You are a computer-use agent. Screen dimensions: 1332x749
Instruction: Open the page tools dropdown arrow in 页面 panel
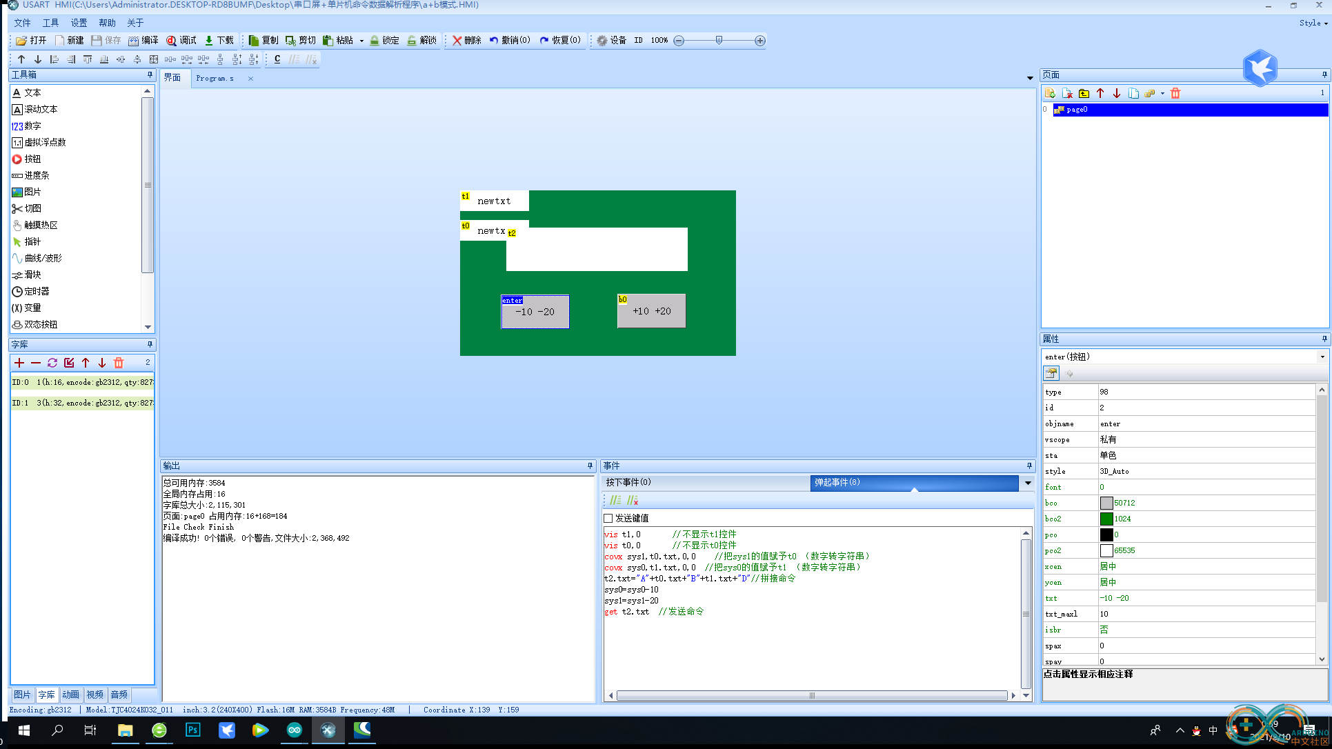coord(1162,93)
